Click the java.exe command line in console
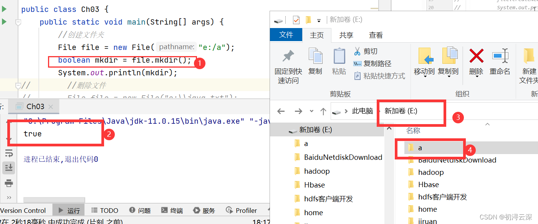The image size is (538, 224). tap(146, 121)
